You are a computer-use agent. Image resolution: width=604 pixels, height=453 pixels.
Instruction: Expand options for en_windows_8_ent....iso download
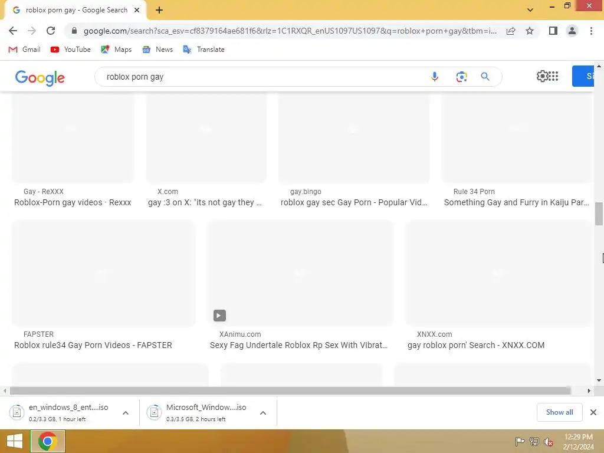tap(126, 412)
